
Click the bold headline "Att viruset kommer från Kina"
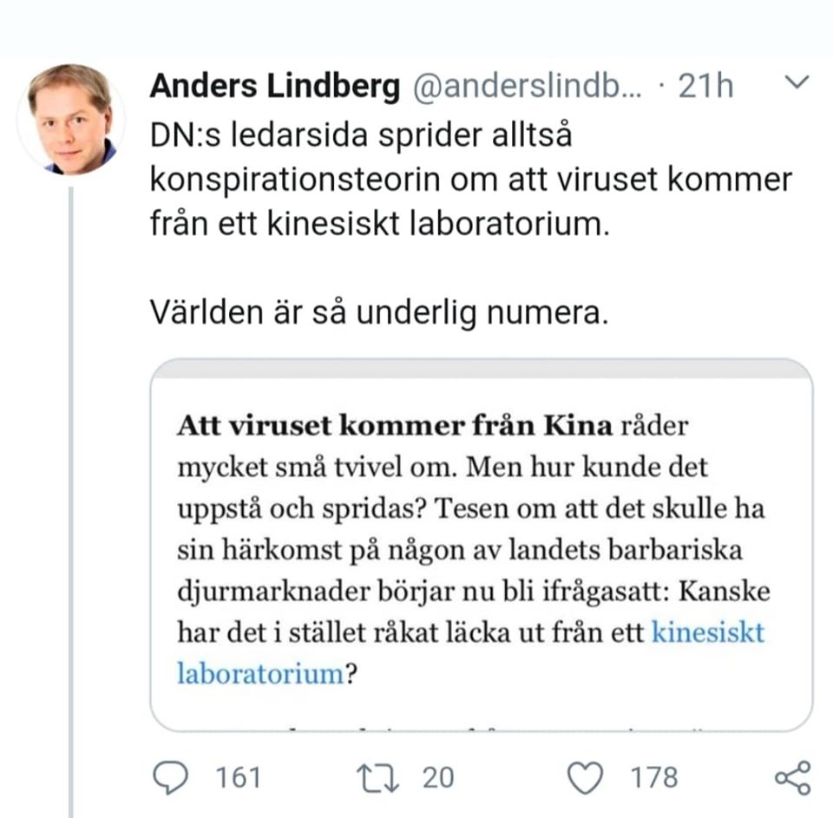coord(395,427)
